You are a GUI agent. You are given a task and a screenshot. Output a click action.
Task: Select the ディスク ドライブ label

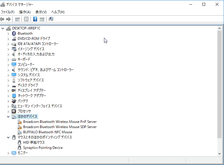click(x=28, y=85)
